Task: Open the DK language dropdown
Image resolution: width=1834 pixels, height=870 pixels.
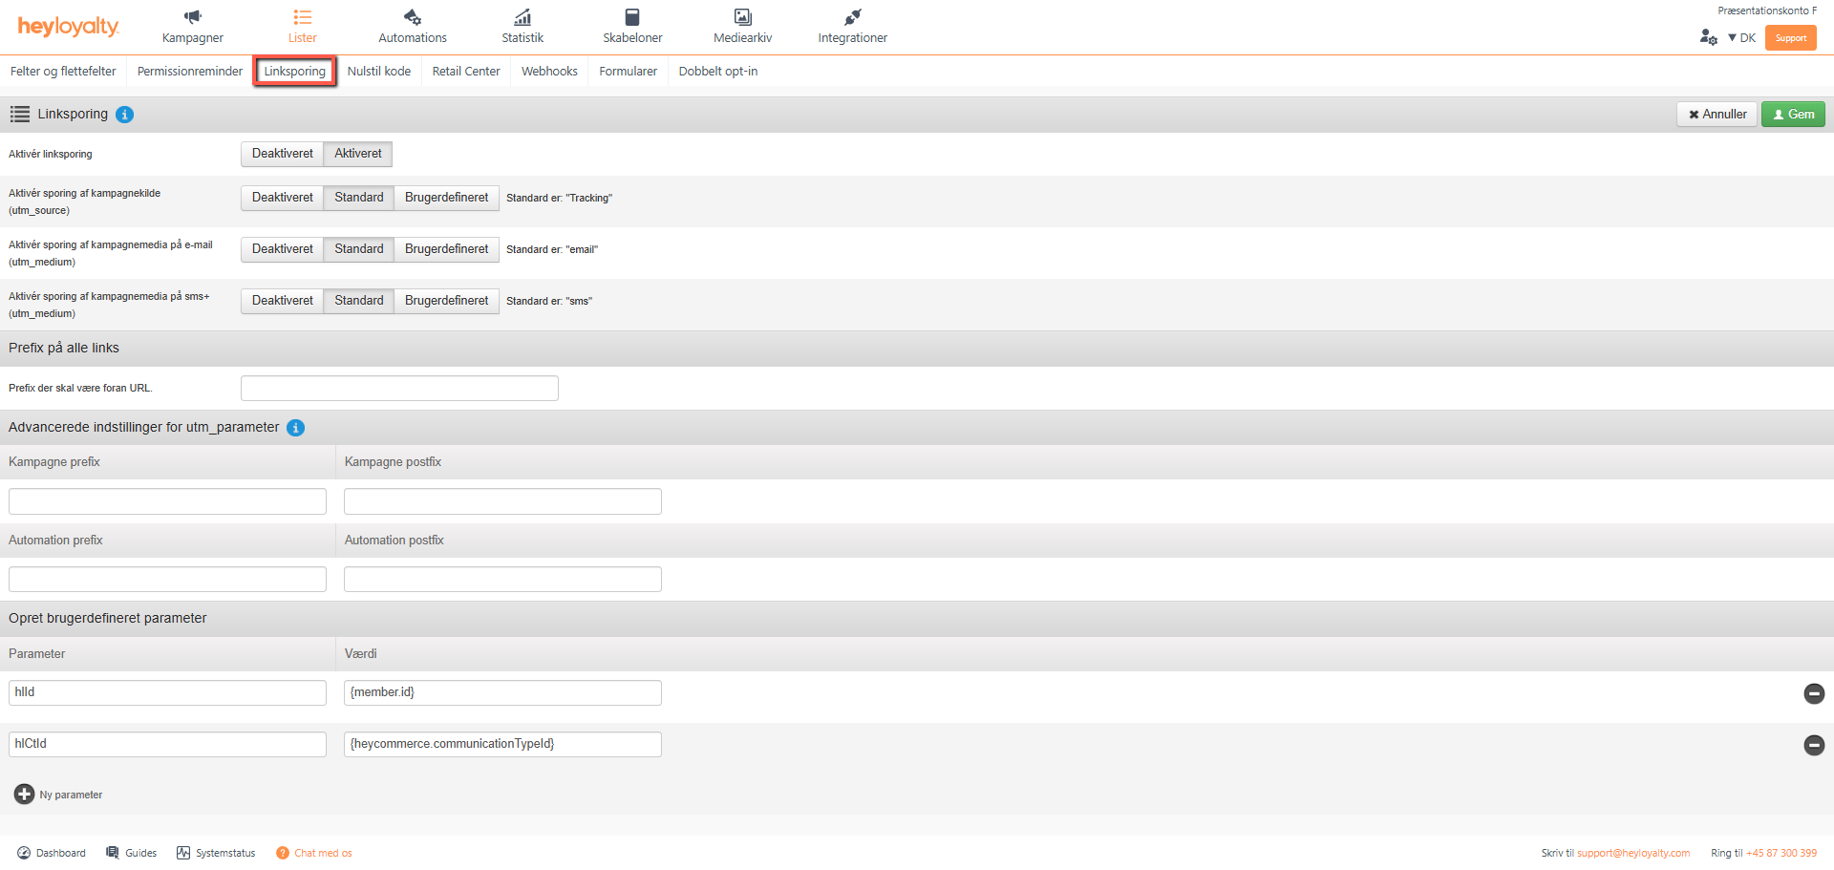Action: 1741,38
